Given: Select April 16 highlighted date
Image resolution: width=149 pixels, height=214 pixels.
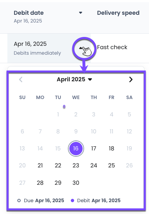Looking at the screenshot, I should [x=76, y=149].
